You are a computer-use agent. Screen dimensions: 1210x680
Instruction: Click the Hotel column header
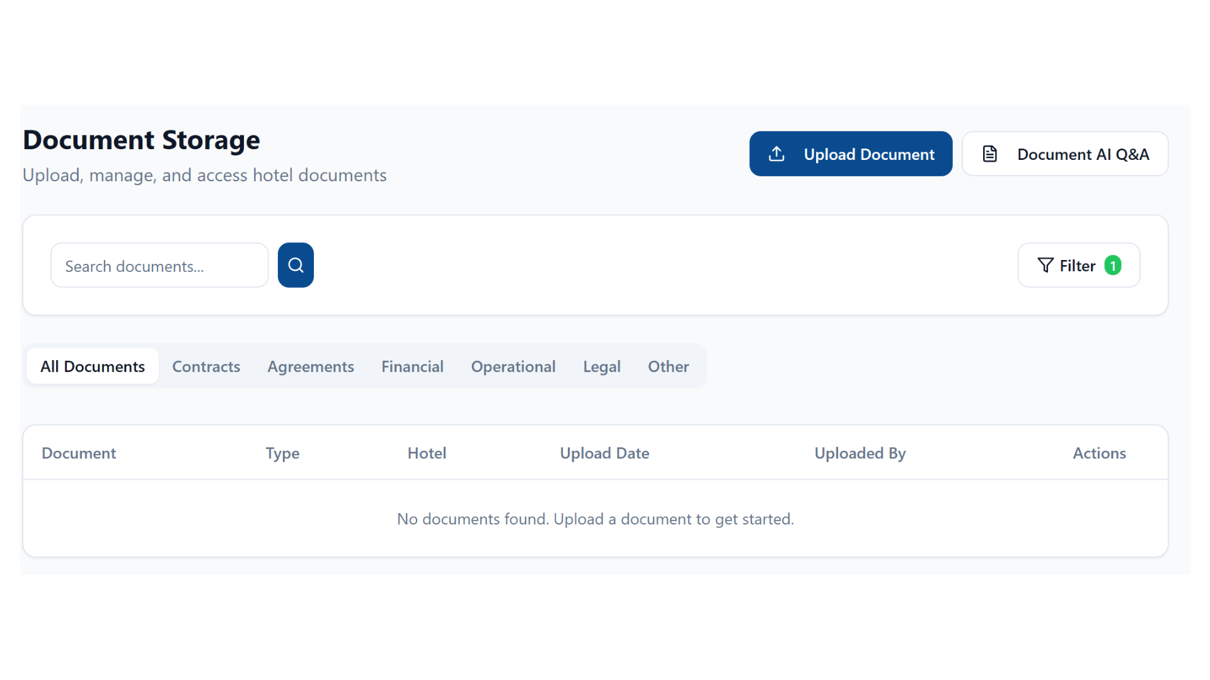[427, 453]
